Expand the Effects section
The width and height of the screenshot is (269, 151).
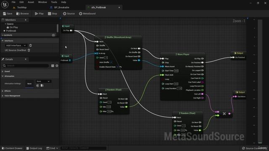tap(3, 91)
